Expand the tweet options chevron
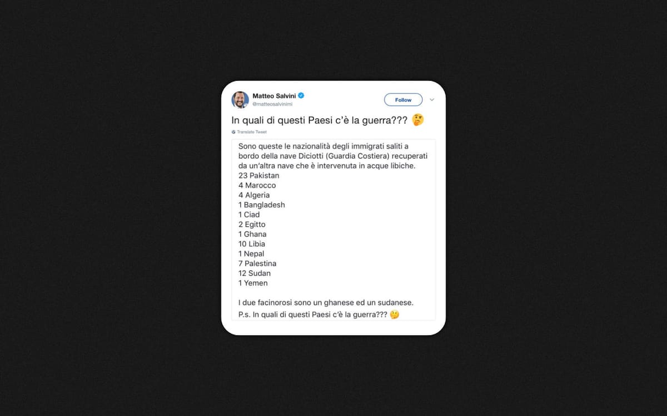667x416 pixels. coord(432,100)
